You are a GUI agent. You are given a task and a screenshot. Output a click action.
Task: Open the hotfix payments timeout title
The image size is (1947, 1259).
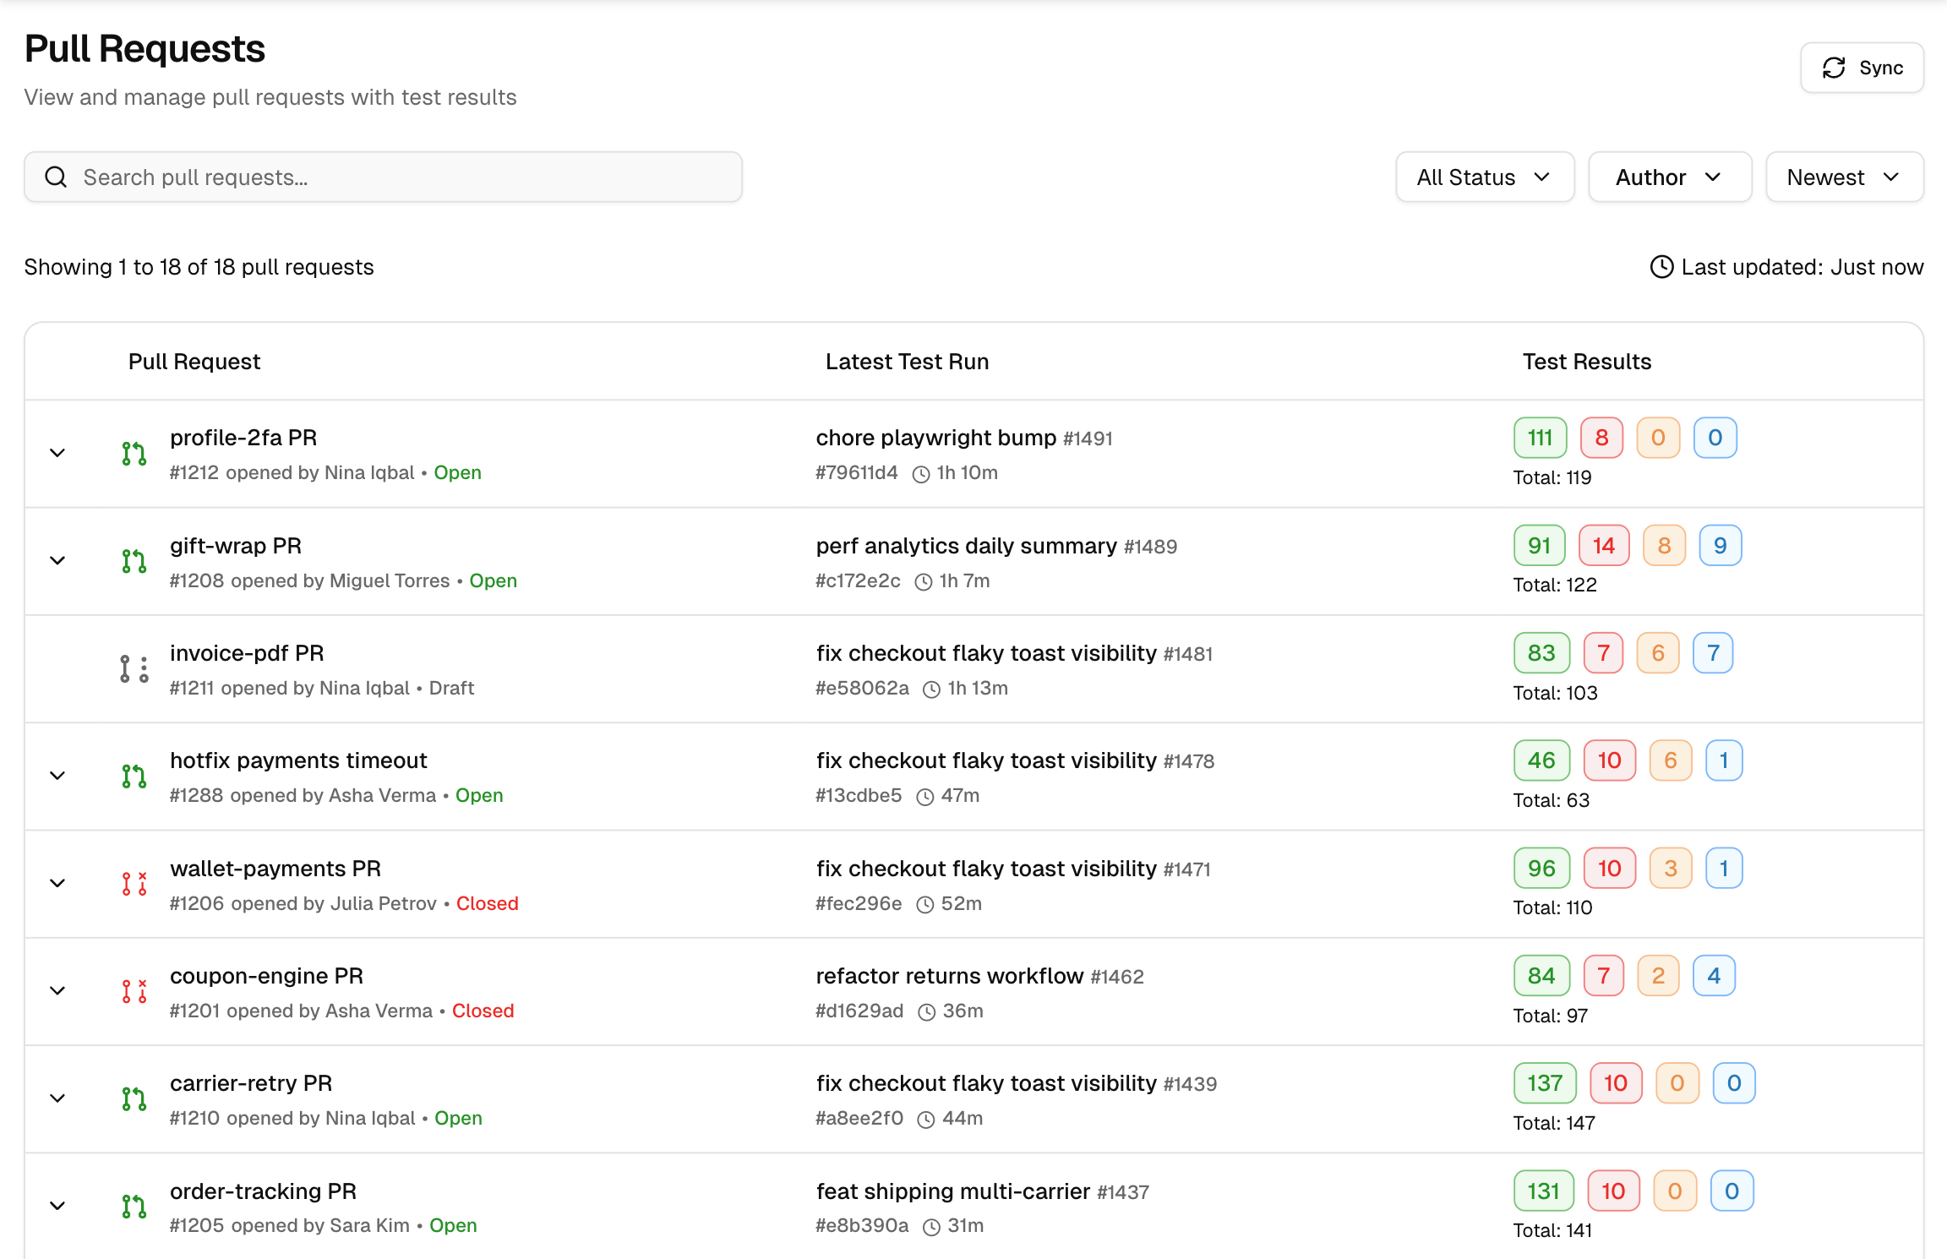pyautogui.click(x=298, y=760)
